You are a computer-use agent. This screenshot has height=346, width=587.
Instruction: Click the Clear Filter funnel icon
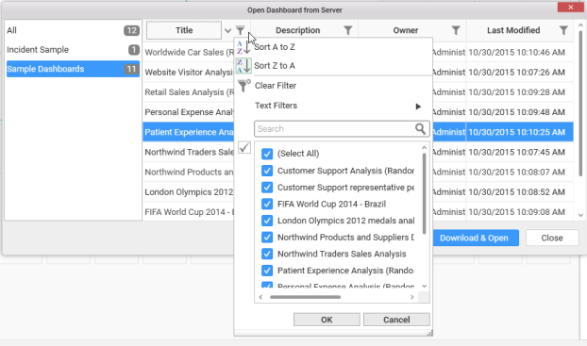(x=243, y=86)
